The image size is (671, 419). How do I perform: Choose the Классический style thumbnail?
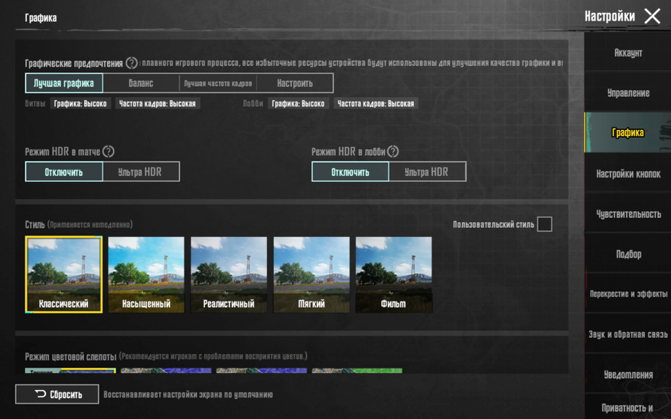click(x=64, y=274)
